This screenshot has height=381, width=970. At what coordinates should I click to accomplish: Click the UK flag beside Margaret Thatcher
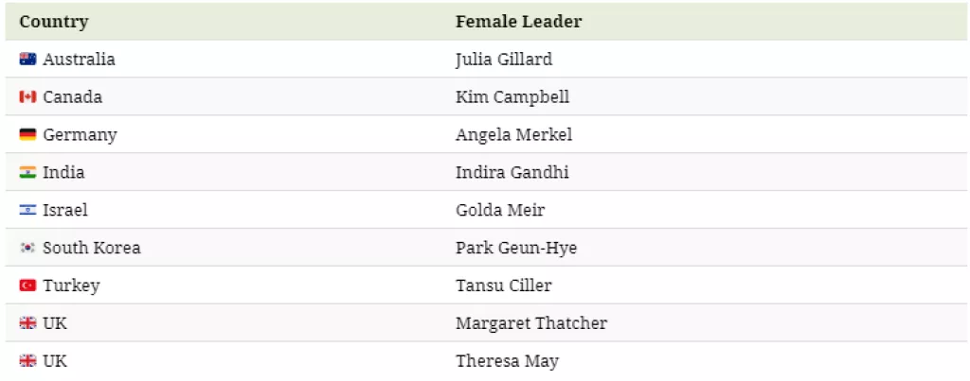tap(27, 323)
